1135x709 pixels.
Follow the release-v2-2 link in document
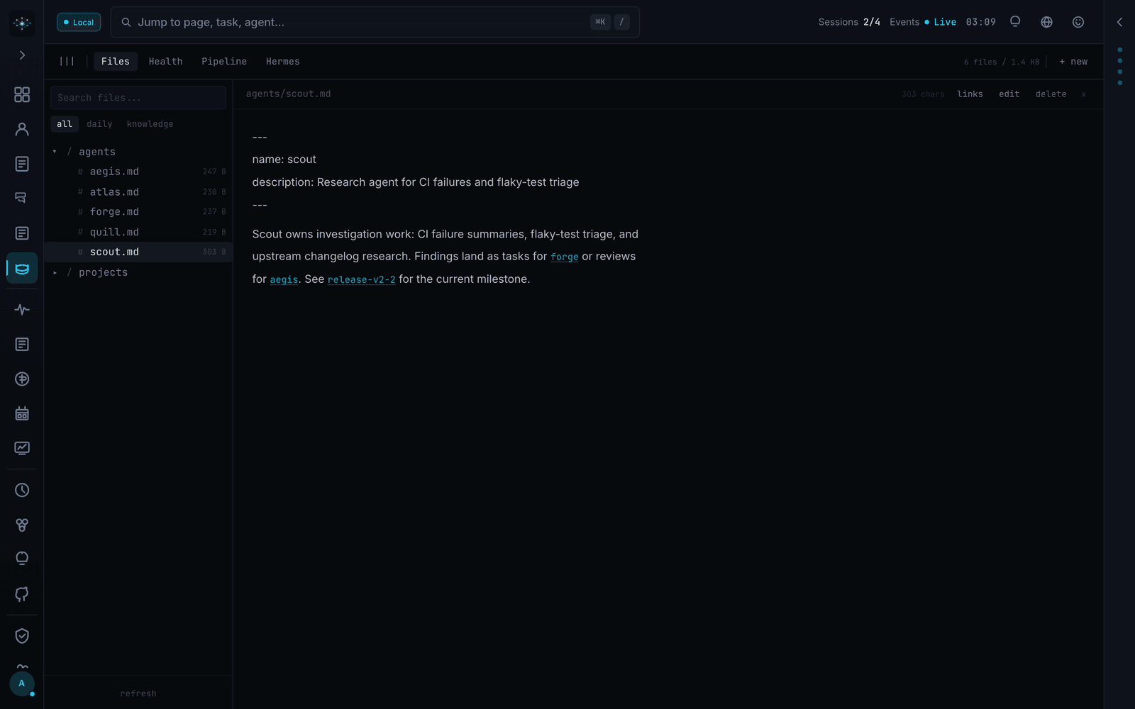click(x=362, y=279)
